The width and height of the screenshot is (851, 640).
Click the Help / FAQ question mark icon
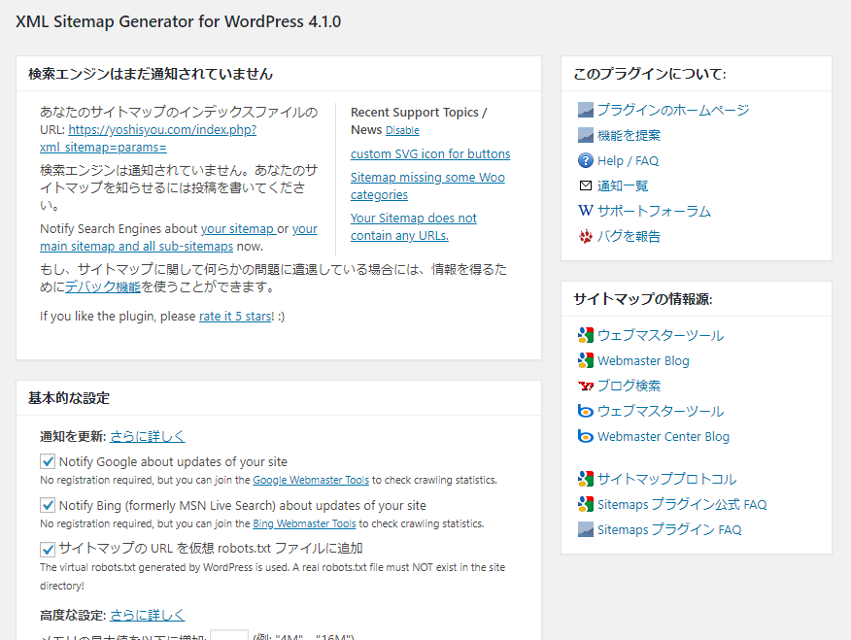pyautogui.click(x=585, y=161)
